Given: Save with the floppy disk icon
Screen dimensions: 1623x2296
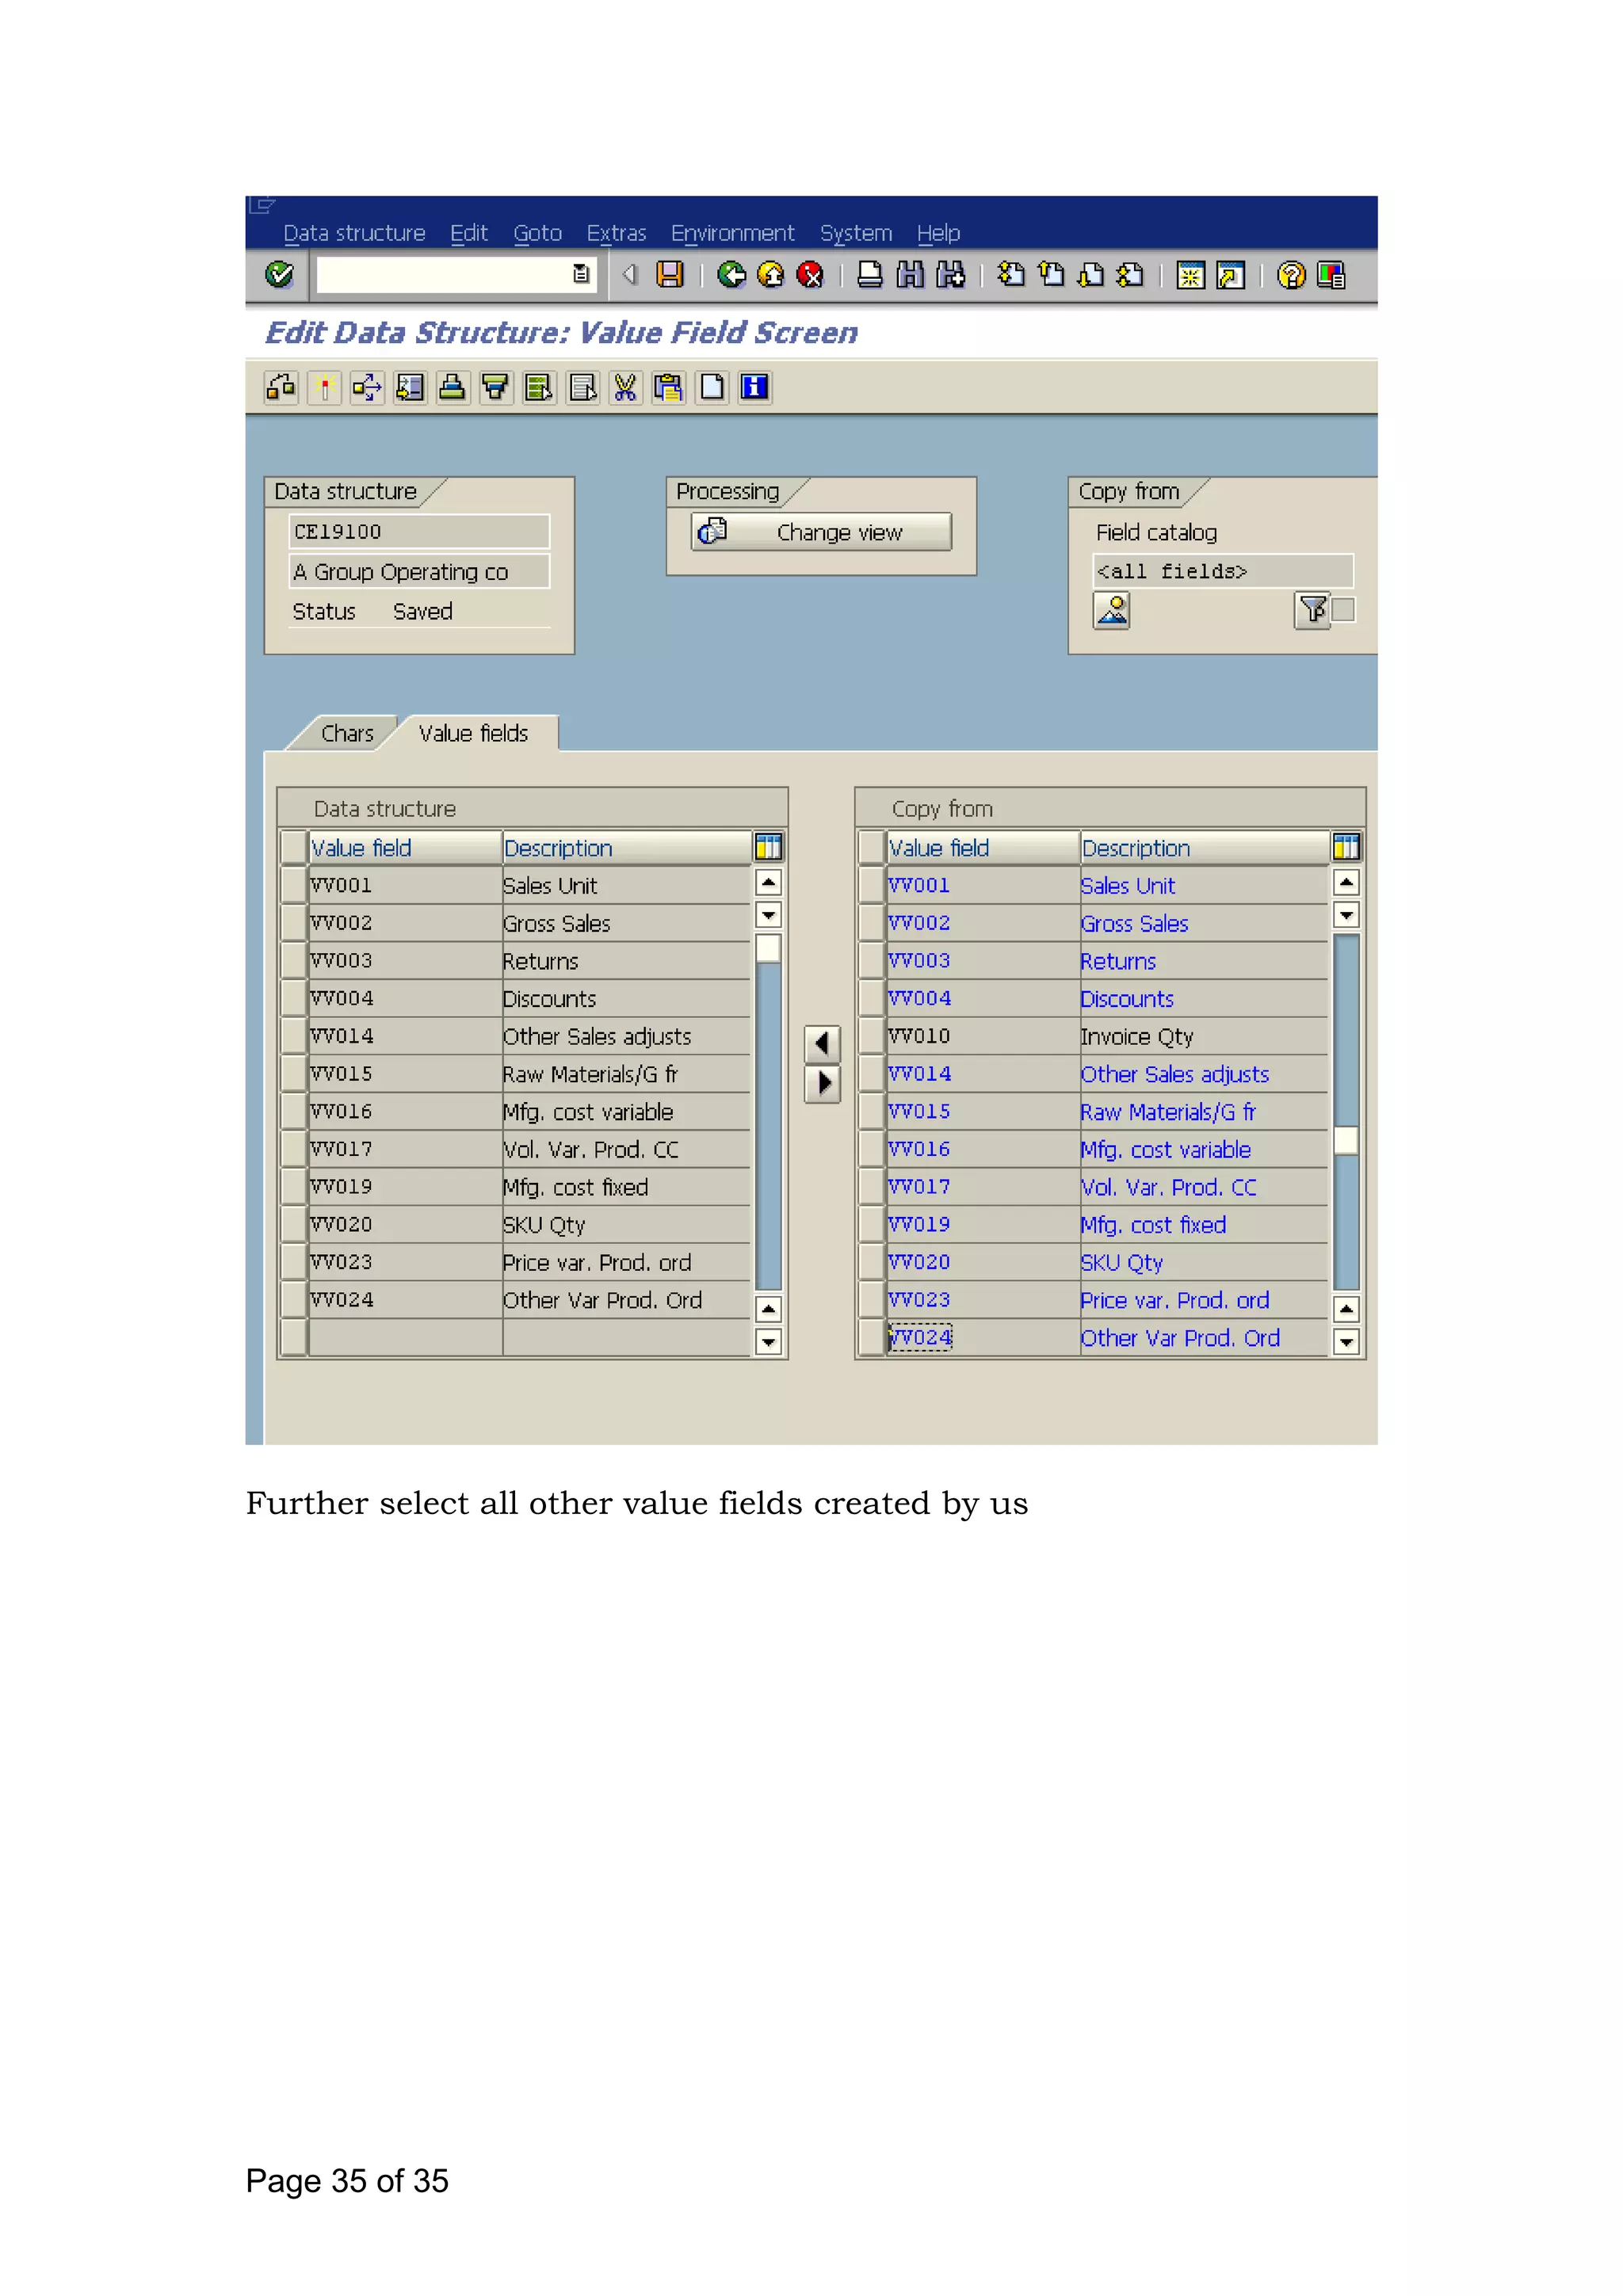Looking at the screenshot, I should pyautogui.click(x=669, y=274).
